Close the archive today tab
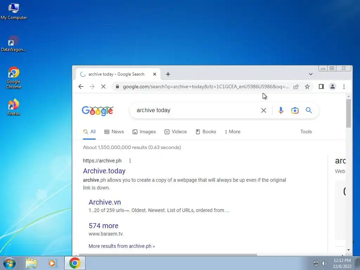This screenshot has height=270, width=360. point(155,74)
